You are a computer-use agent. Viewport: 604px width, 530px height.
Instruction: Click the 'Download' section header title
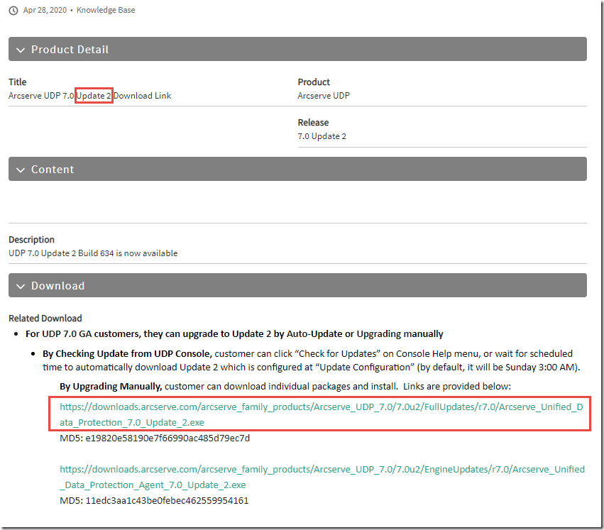pyautogui.click(x=57, y=286)
